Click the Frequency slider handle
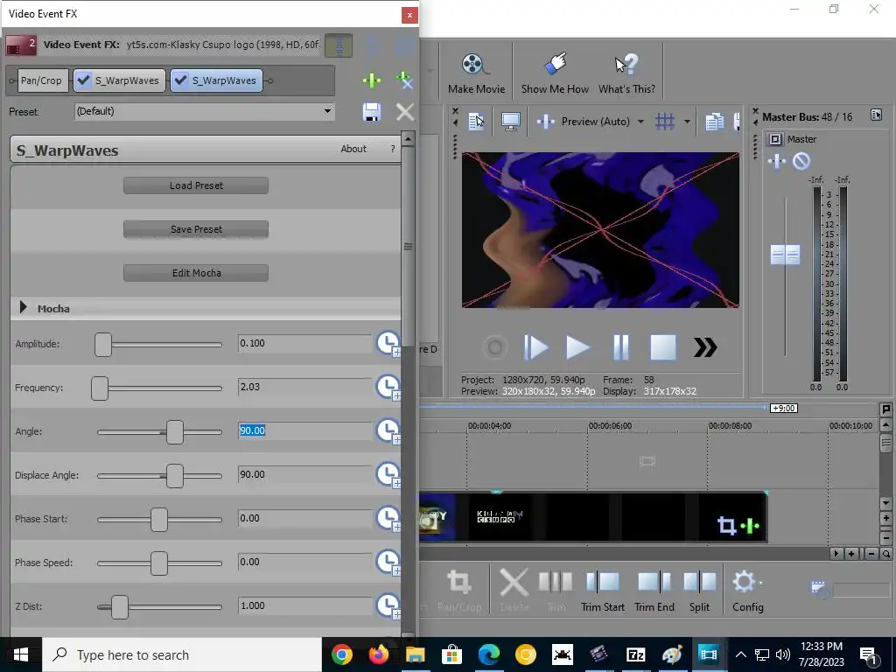The image size is (896, 672). tap(100, 388)
